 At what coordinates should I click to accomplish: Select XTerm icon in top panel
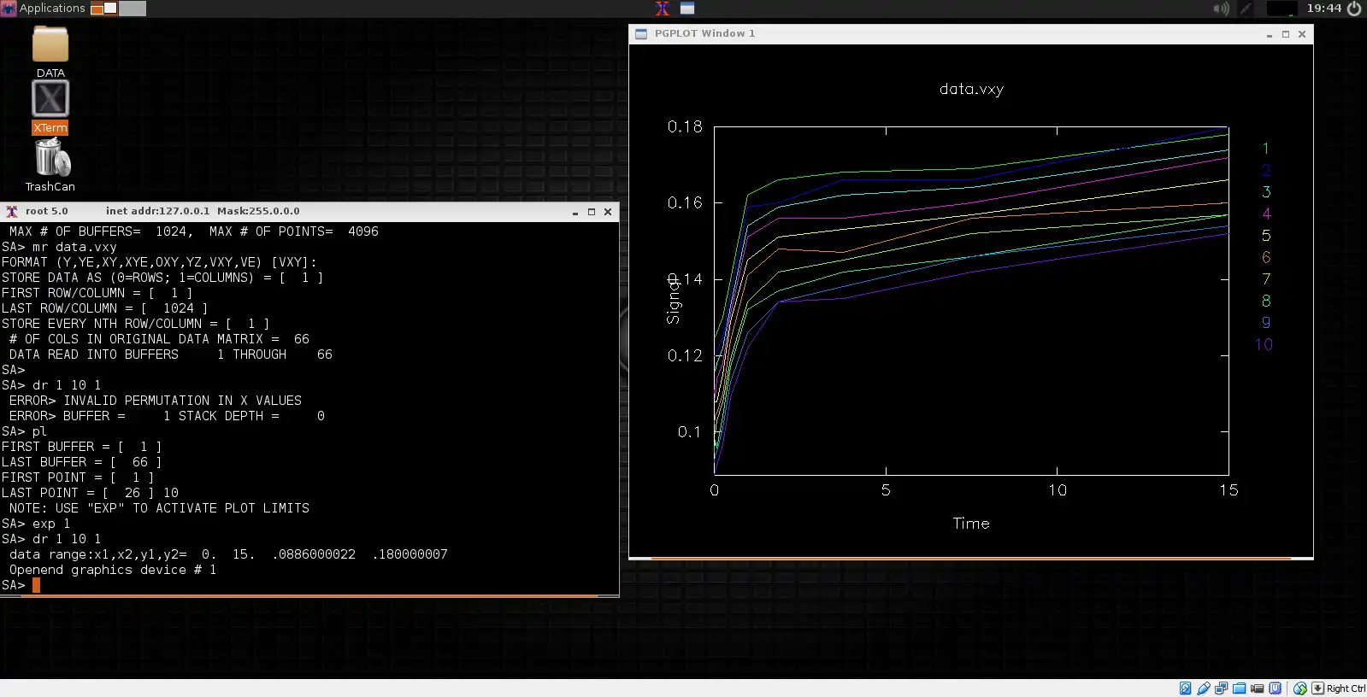[x=663, y=9]
